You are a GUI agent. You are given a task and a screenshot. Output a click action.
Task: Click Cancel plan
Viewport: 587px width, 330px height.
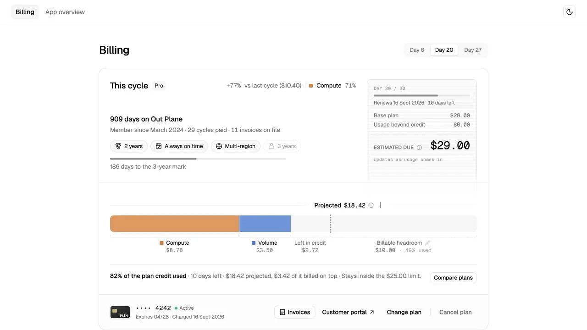click(x=455, y=312)
